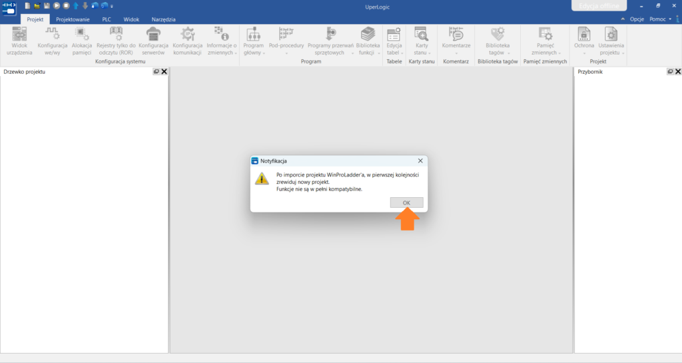
Task: Switch to the Widok ribbon tab
Action: click(x=131, y=19)
